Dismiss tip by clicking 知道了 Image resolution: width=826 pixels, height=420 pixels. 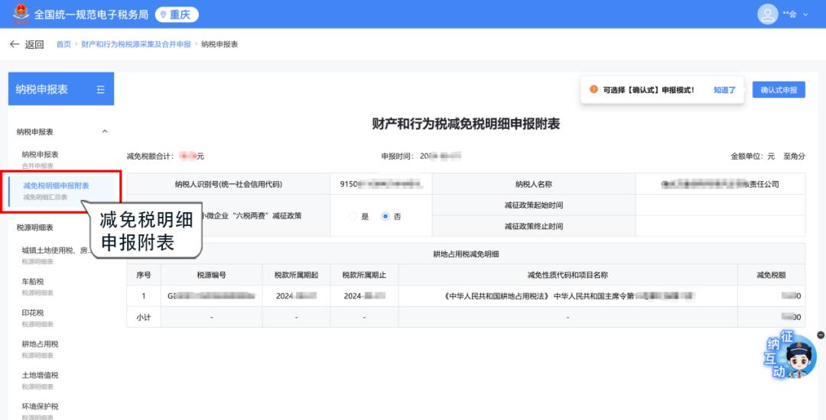pos(724,90)
